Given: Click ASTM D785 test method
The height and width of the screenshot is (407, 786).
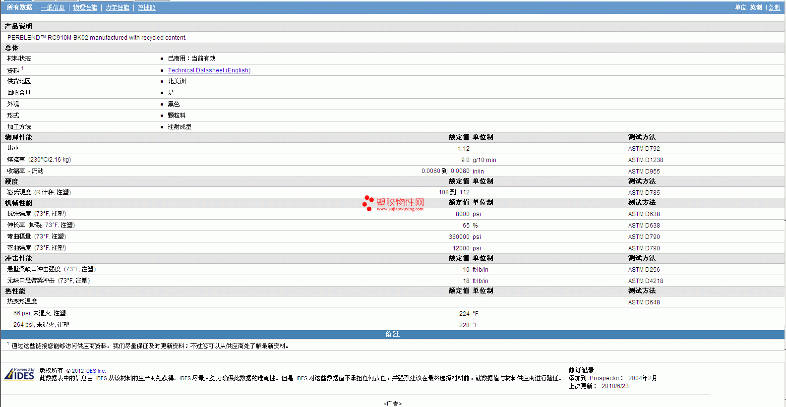Looking at the screenshot, I should point(644,193).
